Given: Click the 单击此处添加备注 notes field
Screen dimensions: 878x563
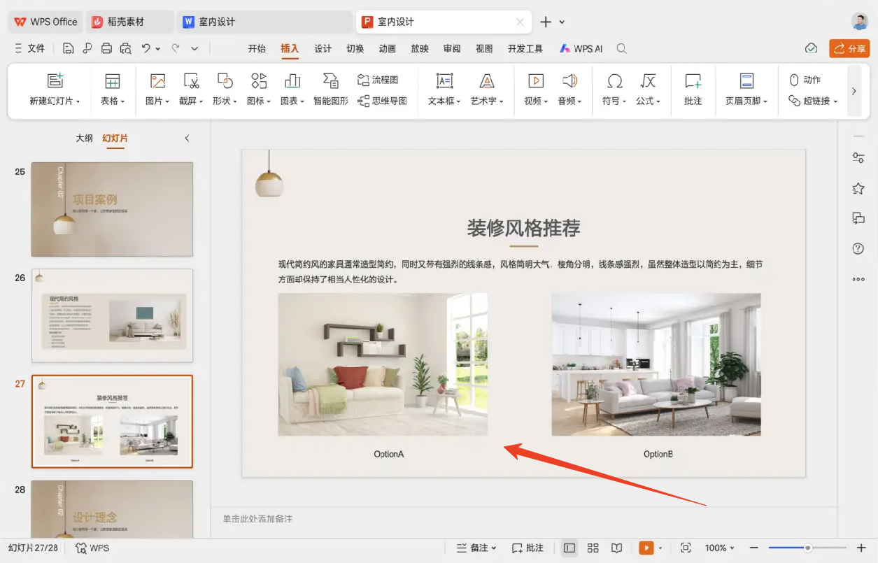Looking at the screenshot, I should (257, 519).
